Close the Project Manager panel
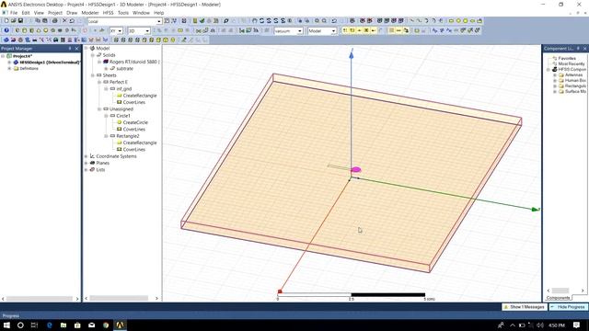 76,49
